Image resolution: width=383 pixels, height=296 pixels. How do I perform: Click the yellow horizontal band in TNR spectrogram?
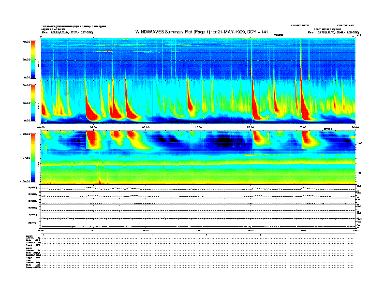198,164
